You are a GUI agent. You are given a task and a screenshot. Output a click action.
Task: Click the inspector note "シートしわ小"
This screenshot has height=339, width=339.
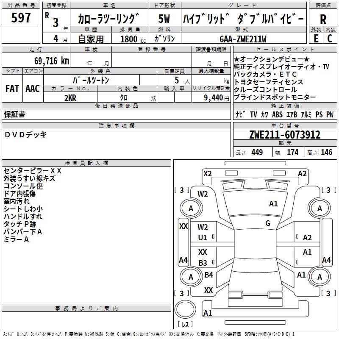click(23, 208)
